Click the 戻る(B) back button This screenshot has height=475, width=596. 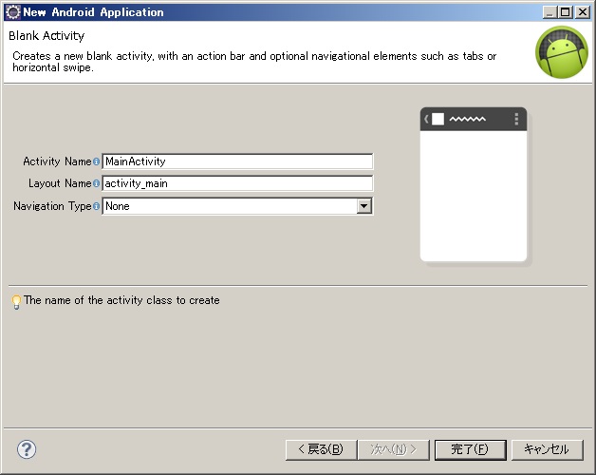pos(321,450)
